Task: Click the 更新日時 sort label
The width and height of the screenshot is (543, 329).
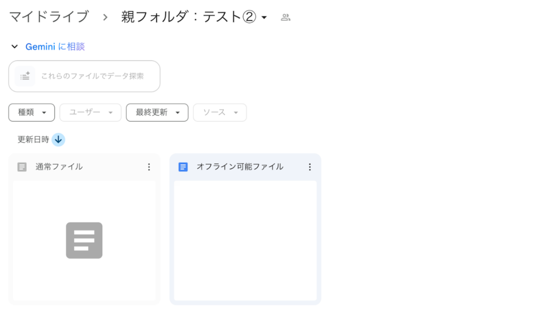Action: (33, 140)
